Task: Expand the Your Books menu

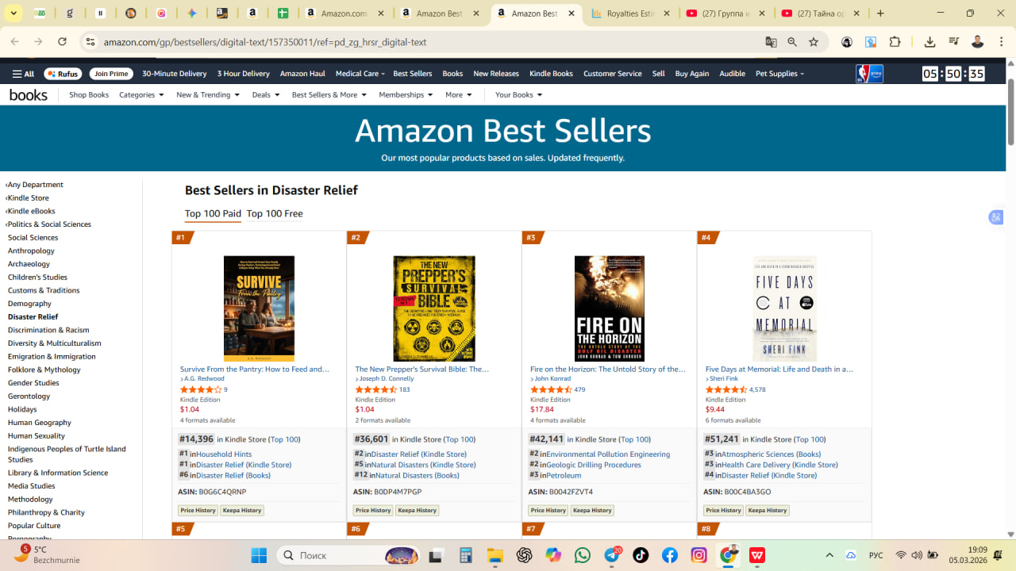Action: click(x=518, y=94)
